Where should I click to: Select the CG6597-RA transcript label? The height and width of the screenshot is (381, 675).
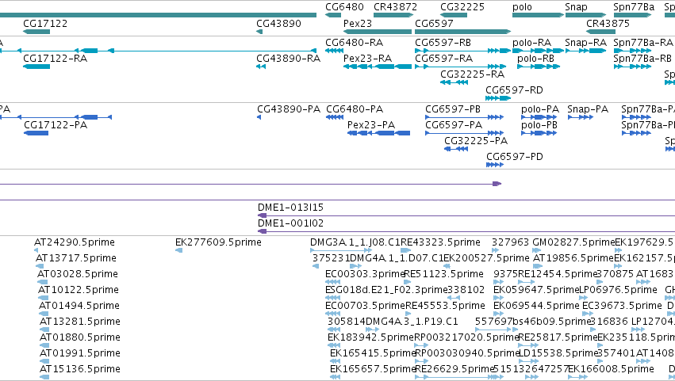coord(443,58)
